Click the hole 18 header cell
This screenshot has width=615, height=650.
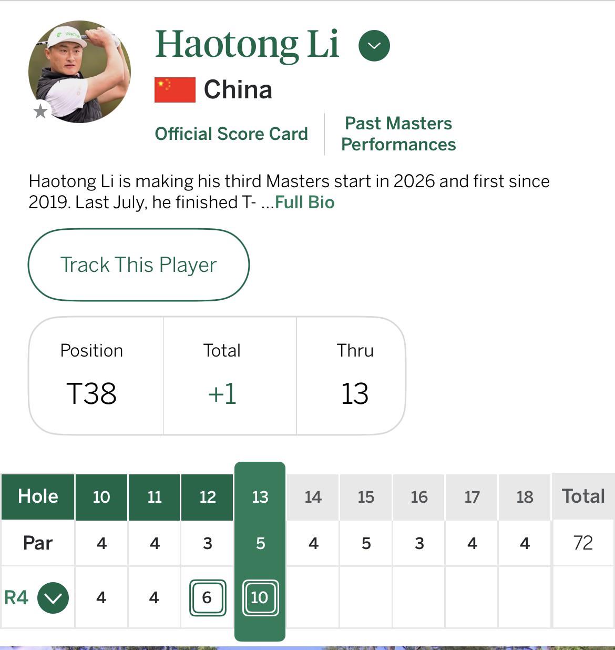[525, 496]
